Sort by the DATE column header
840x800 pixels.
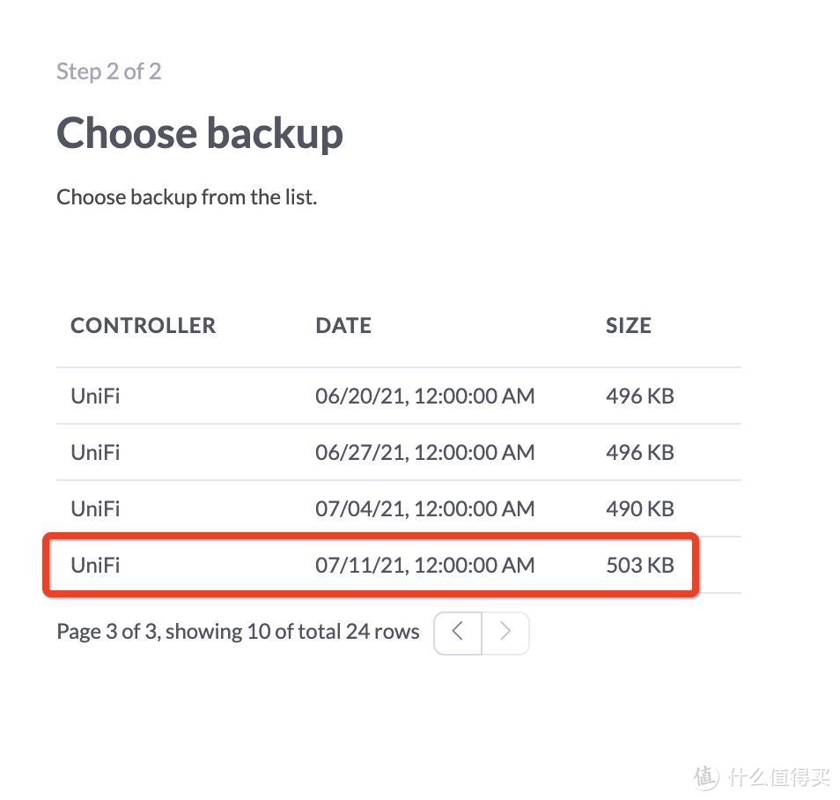[x=343, y=325]
